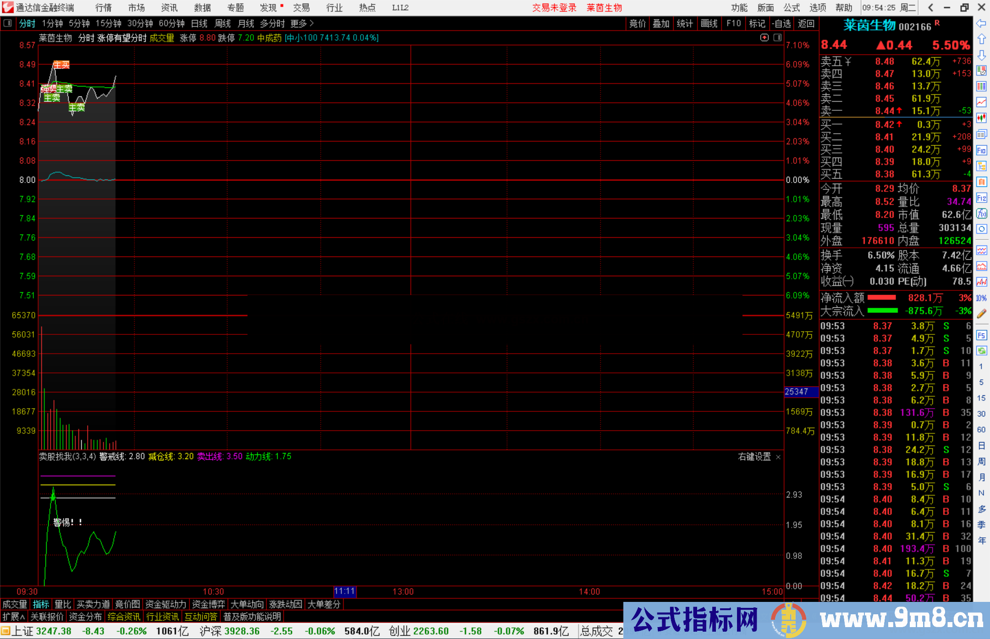The height and width of the screenshot is (639, 990).
Task: Click the K-line candlestick icon in sidebar
Action: coord(981,118)
